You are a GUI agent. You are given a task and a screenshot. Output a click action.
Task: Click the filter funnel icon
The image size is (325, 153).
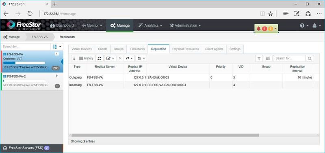pos(259,58)
